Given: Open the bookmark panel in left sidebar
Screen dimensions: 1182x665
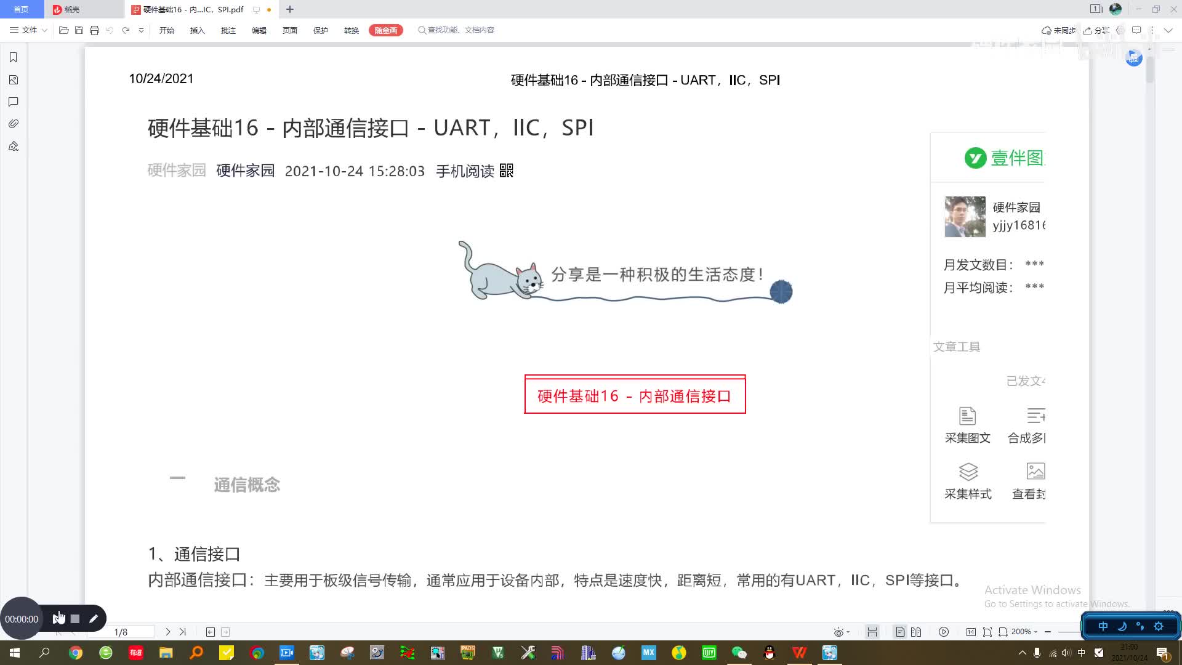Looking at the screenshot, I should (x=13, y=57).
